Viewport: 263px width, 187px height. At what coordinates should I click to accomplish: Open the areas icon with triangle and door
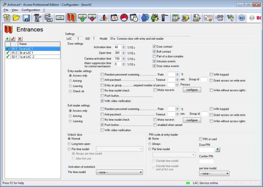[x=103, y=18]
